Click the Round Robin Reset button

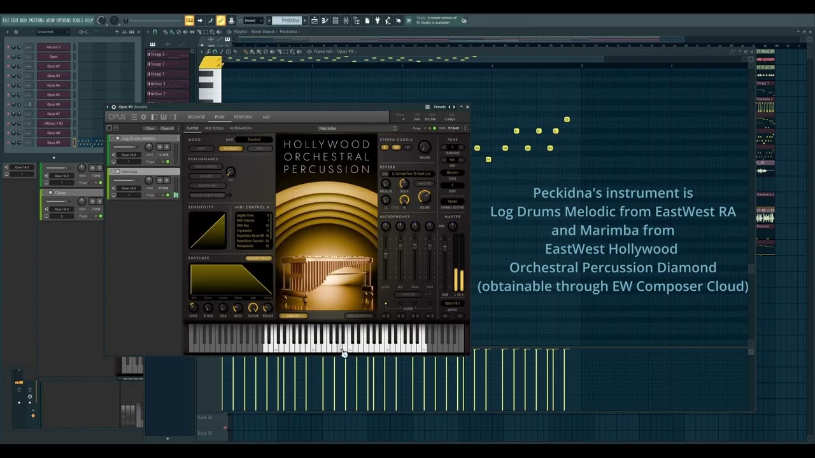pos(207,195)
